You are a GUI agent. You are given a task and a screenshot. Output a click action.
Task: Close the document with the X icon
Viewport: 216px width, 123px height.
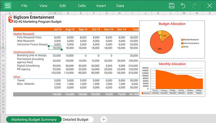(x=209, y=5)
